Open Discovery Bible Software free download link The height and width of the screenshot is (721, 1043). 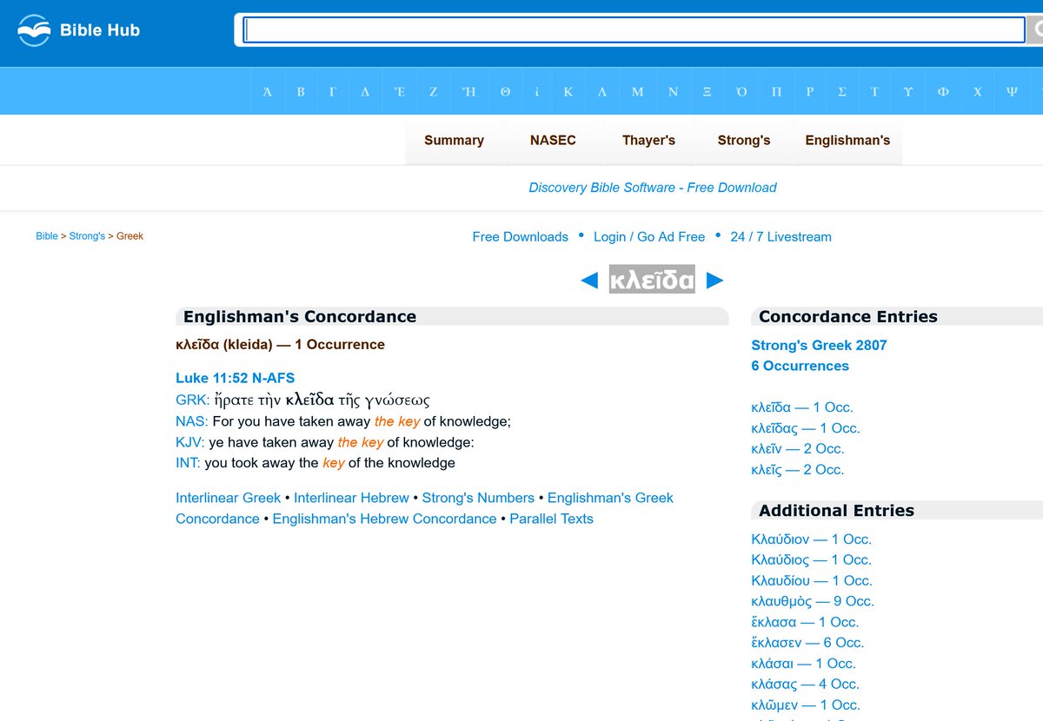(653, 188)
